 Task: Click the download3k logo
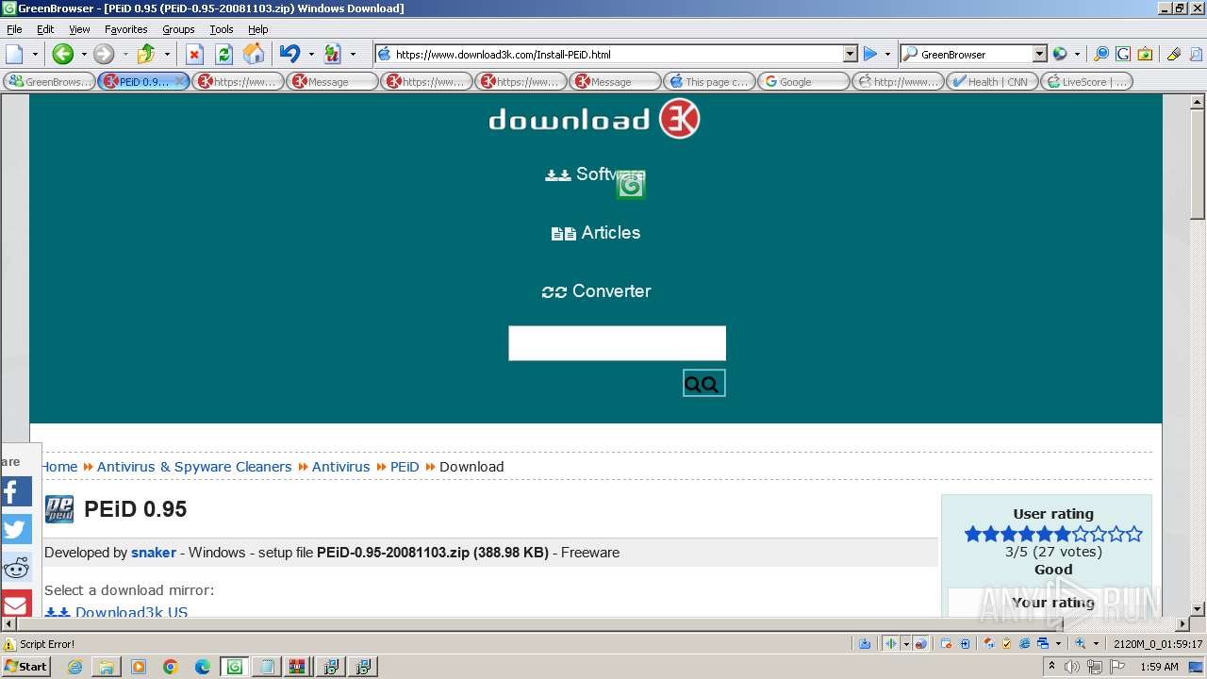[594, 119]
